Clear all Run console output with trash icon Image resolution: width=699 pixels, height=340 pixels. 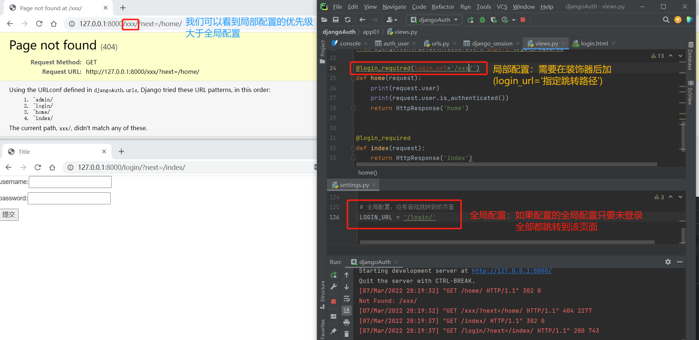pos(347,334)
